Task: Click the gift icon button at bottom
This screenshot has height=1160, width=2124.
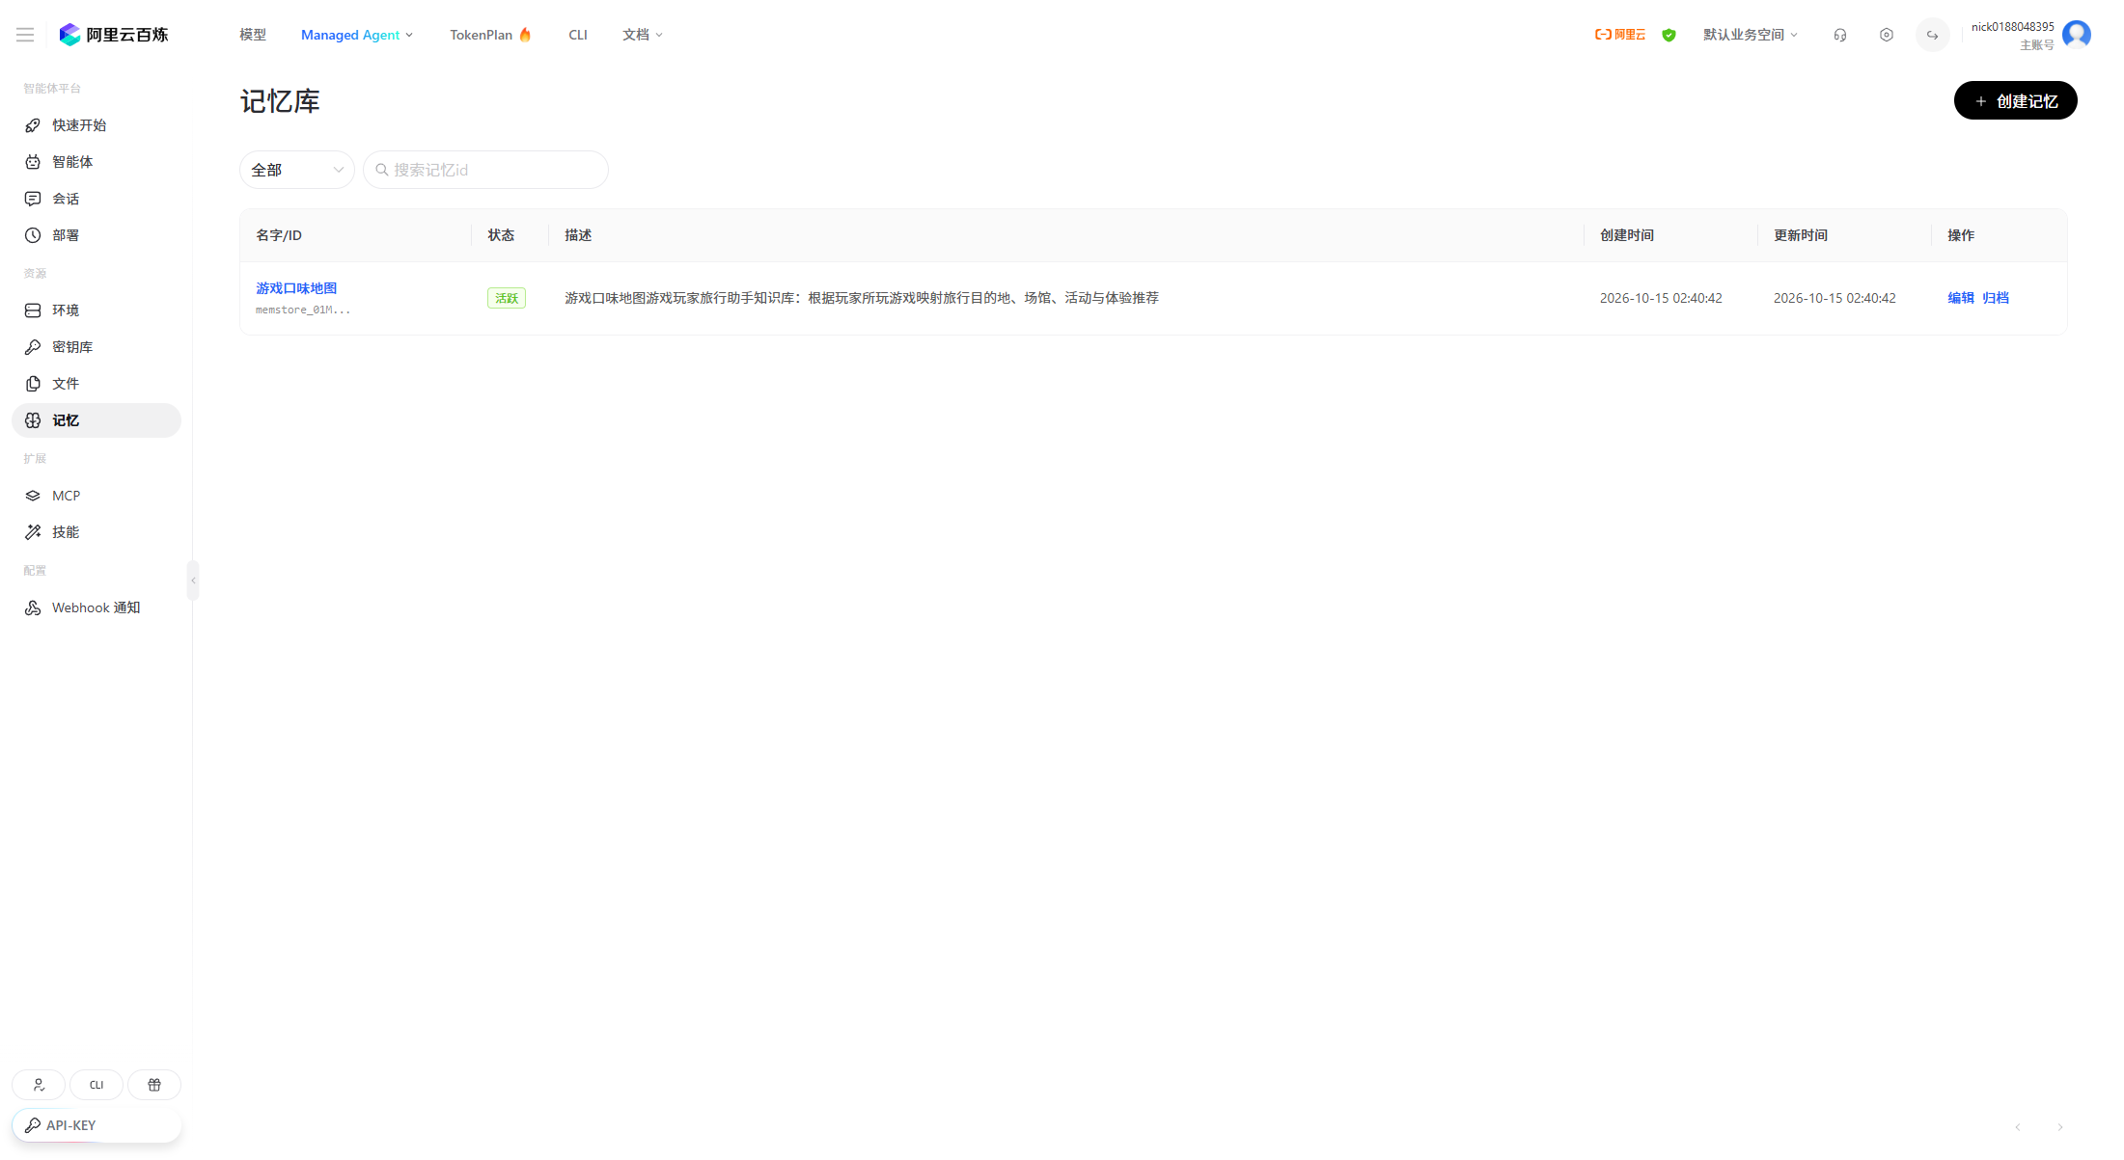Action: click(x=154, y=1085)
